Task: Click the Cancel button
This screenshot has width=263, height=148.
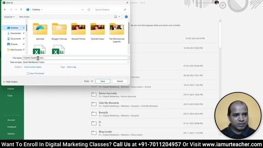Action: (120, 81)
